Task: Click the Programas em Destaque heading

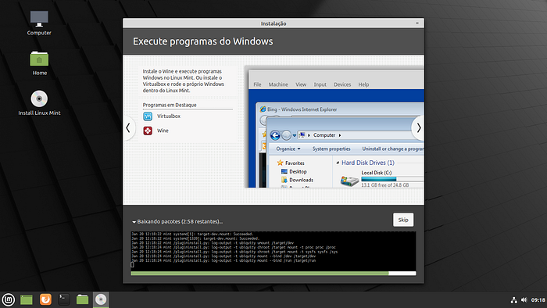Action: (x=170, y=105)
